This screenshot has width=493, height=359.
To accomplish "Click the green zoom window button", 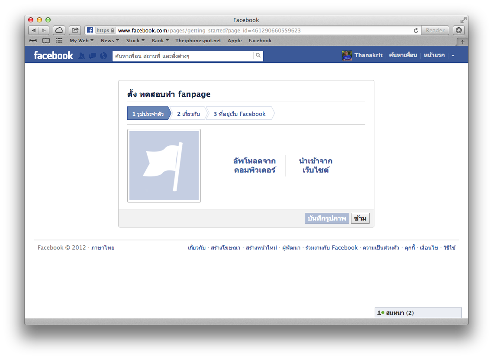I will coord(48,20).
